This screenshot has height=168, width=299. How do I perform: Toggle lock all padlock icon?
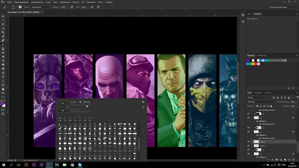click(x=271, y=106)
